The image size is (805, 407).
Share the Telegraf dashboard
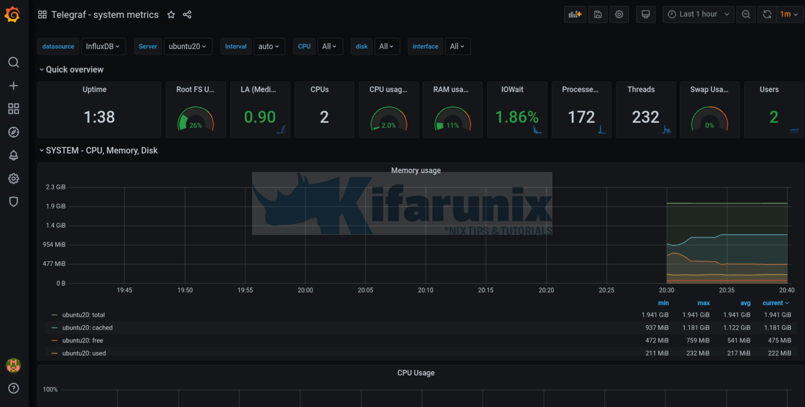pyautogui.click(x=187, y=15)
